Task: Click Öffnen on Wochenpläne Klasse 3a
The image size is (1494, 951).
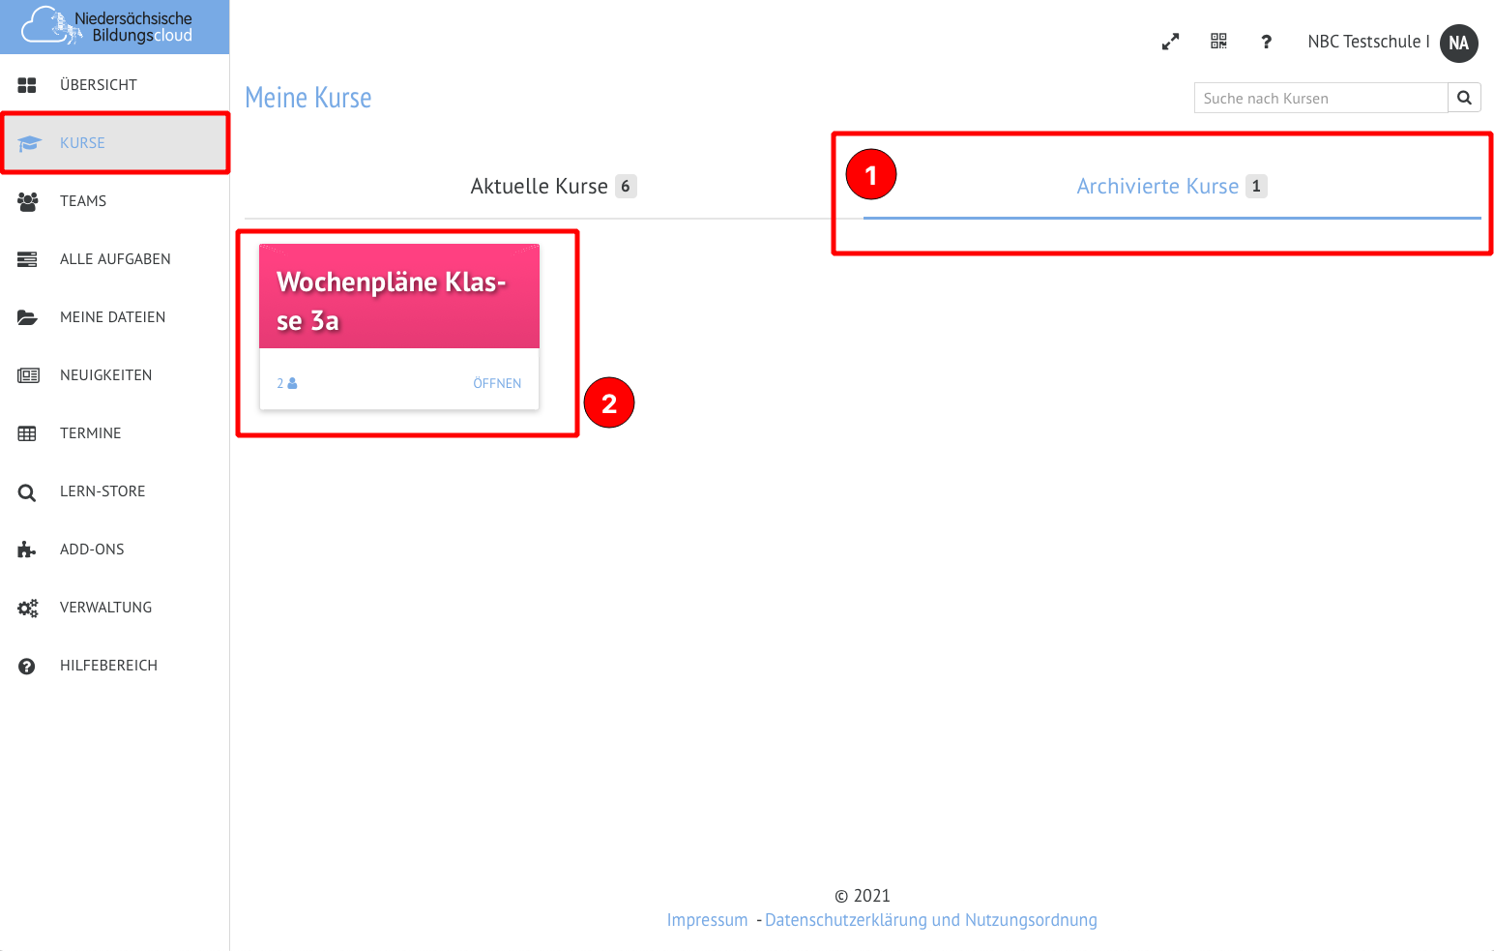Action: coord(497,383)
